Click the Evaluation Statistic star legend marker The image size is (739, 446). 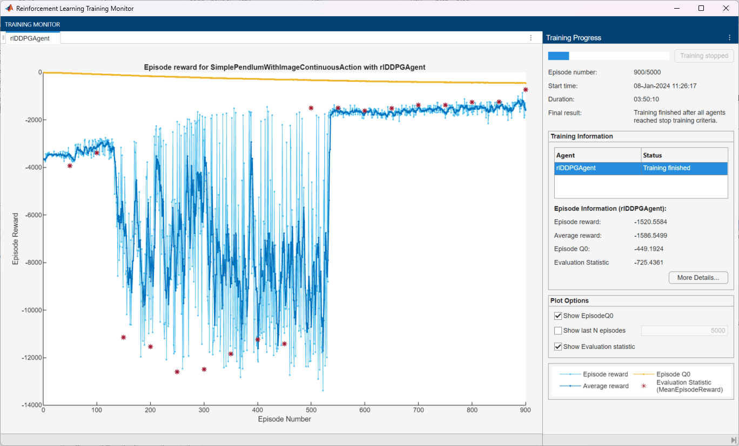[x=643, y=386]
